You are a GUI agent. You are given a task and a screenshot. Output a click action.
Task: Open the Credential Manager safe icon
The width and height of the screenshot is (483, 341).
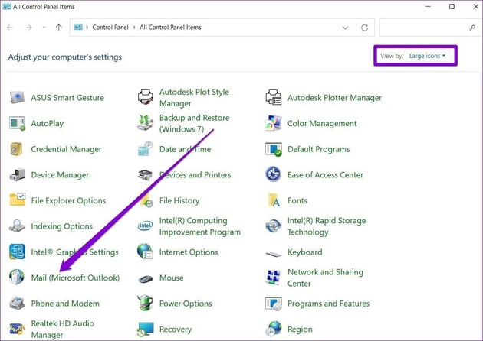(16, 149)
